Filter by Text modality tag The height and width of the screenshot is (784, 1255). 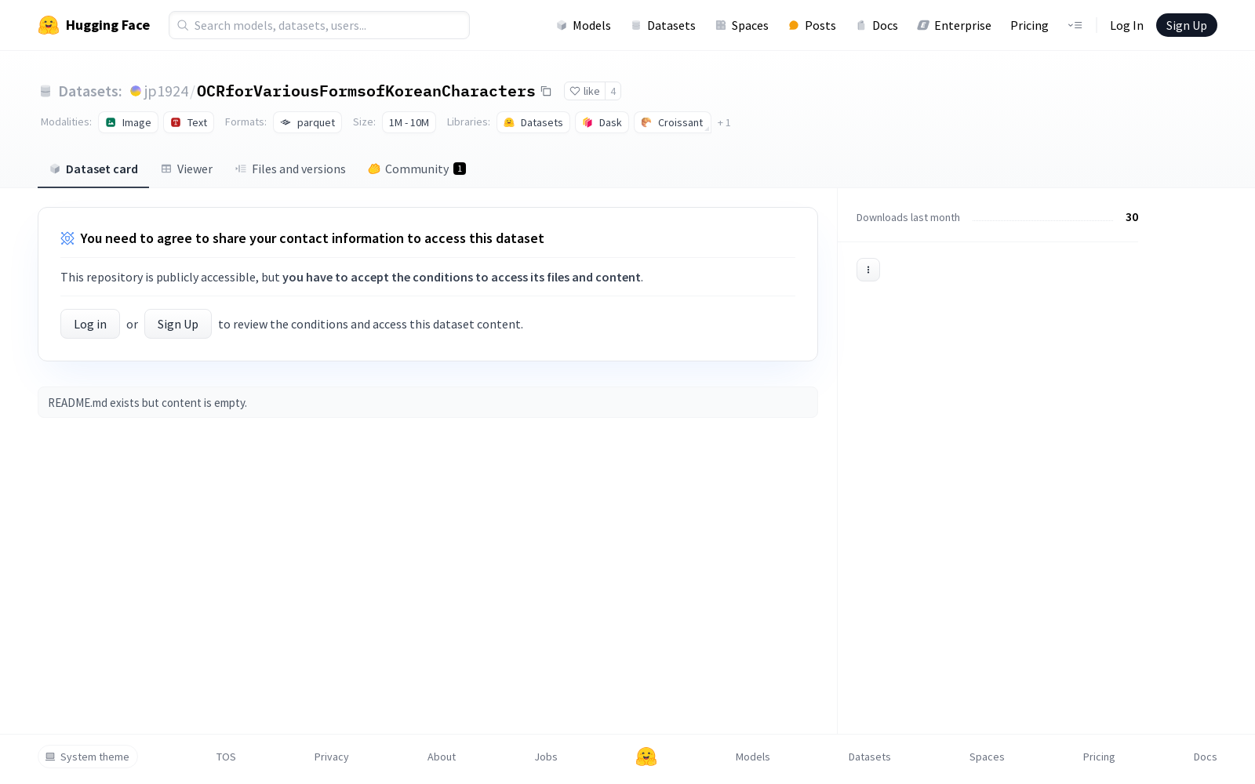[188, 122]
